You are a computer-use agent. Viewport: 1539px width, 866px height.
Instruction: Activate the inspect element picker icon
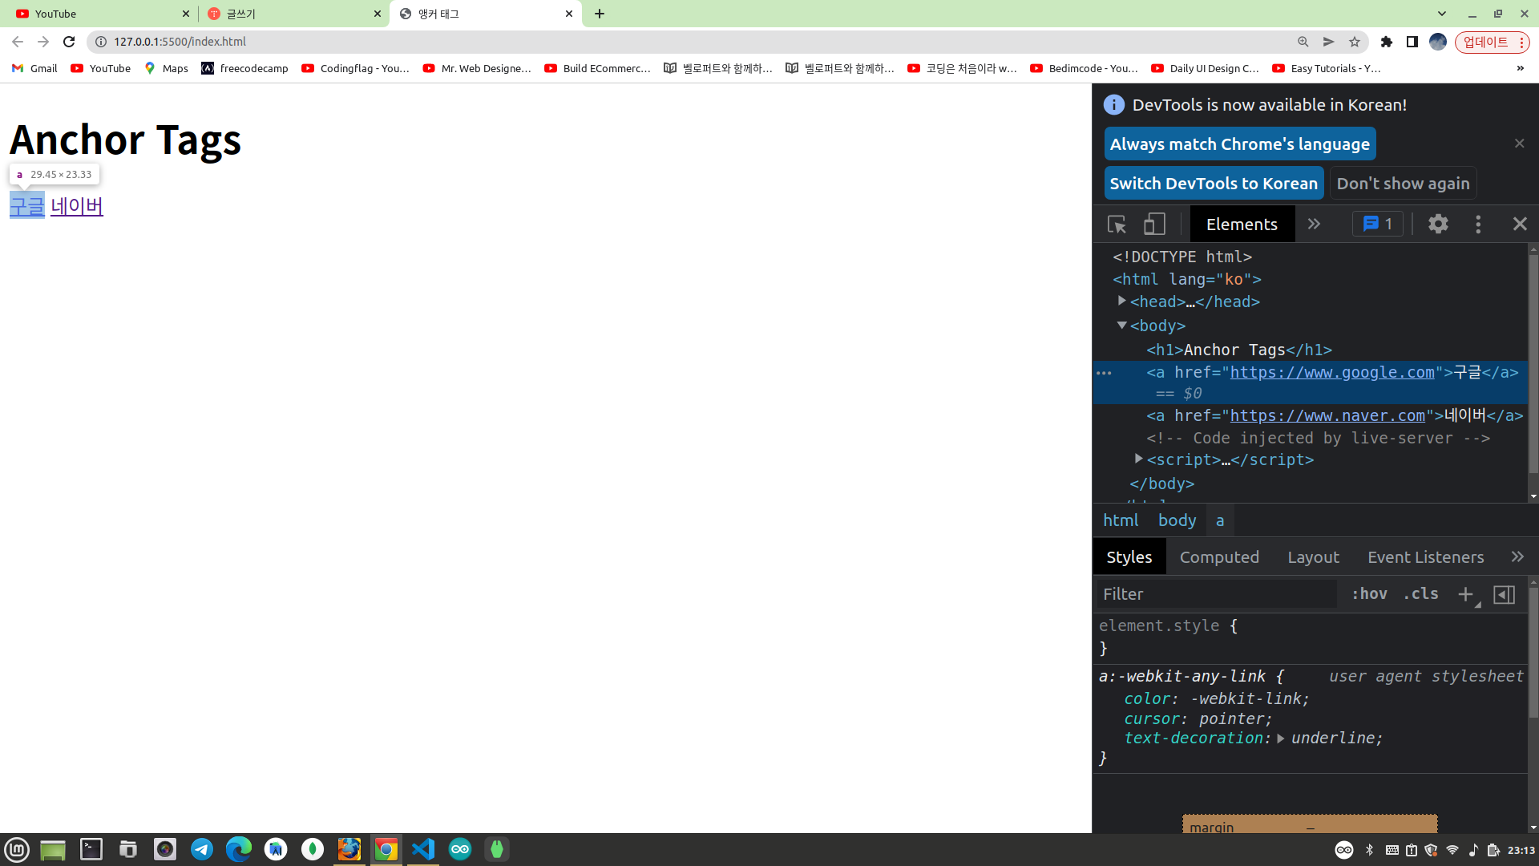point(1117,225)
